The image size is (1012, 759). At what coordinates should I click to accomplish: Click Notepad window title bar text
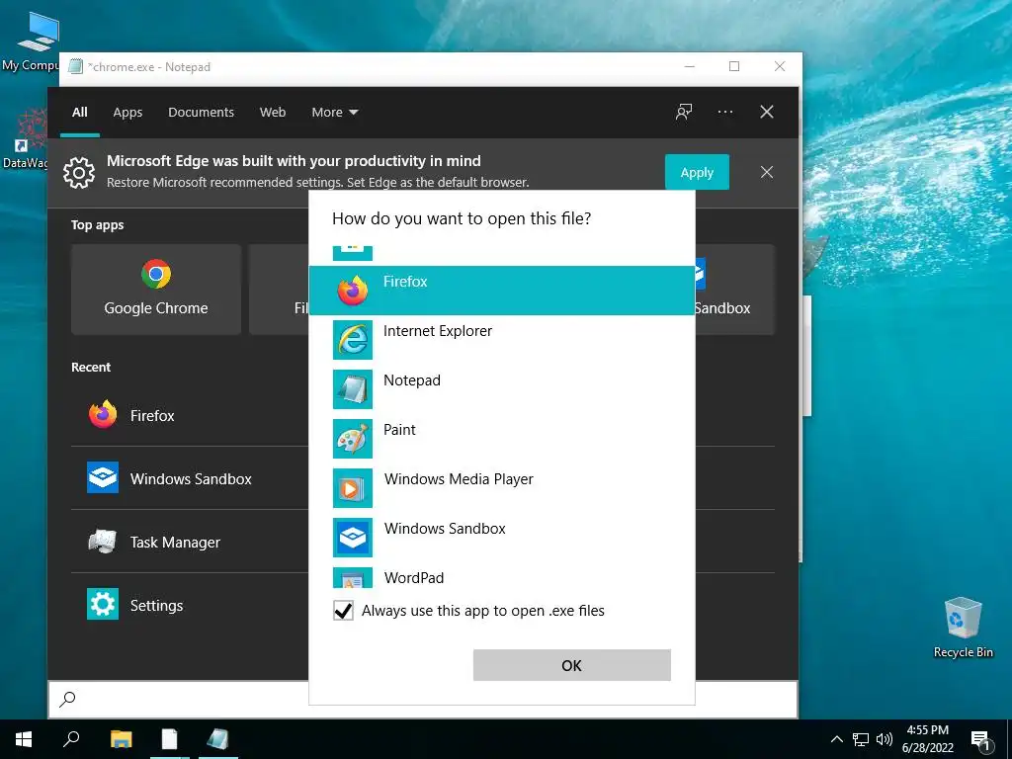click(x=149, y=67)
